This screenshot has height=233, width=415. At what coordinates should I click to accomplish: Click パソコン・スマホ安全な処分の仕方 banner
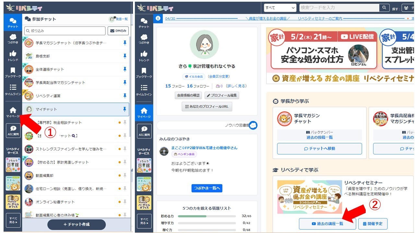point(324,50)
